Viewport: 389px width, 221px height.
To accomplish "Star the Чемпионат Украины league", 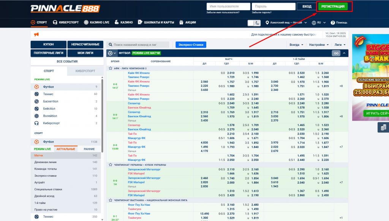I will 111,165.
